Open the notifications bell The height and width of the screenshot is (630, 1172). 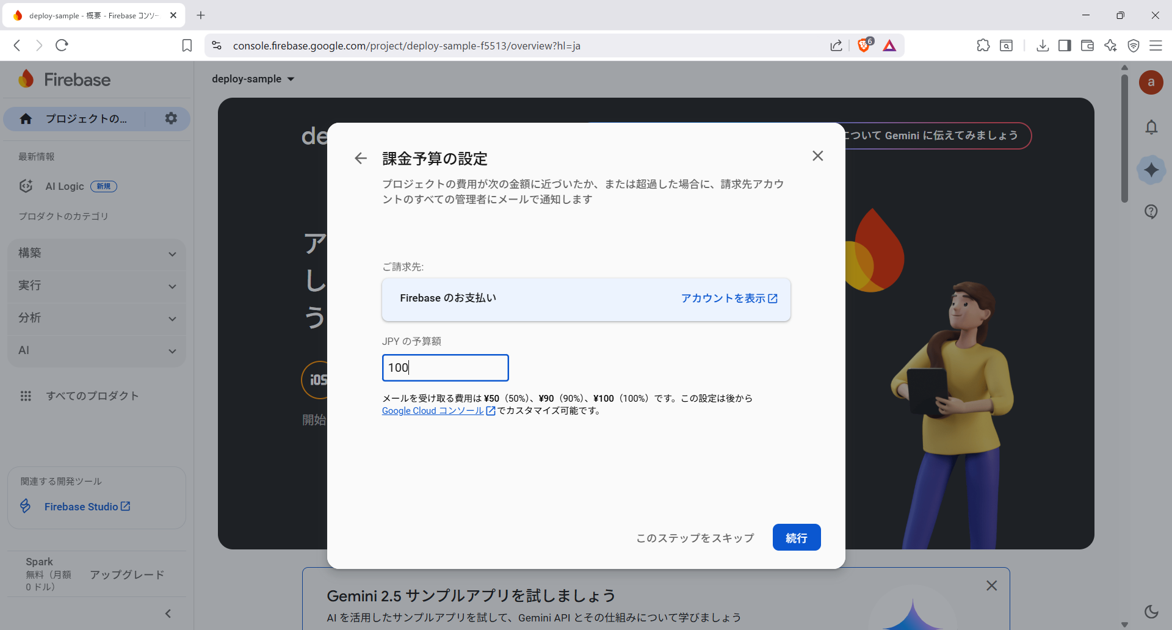[x=1151, y=127]
